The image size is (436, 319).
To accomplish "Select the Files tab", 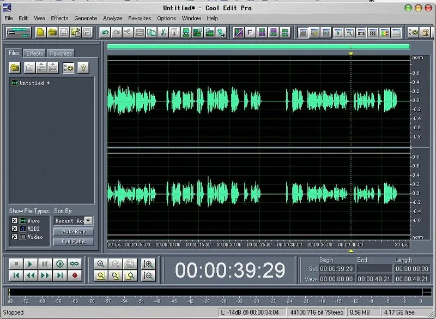I will click(14, 53).
